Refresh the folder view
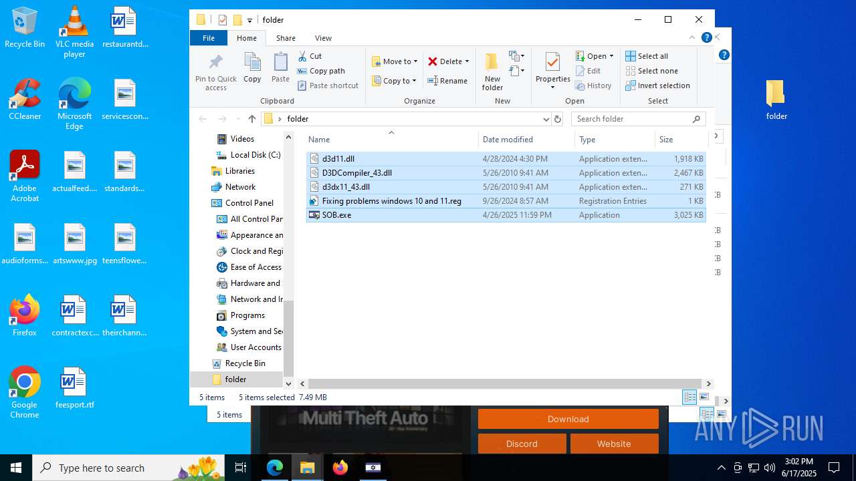The height and width of the screenshot is (481, 856). tap(558, 119)
